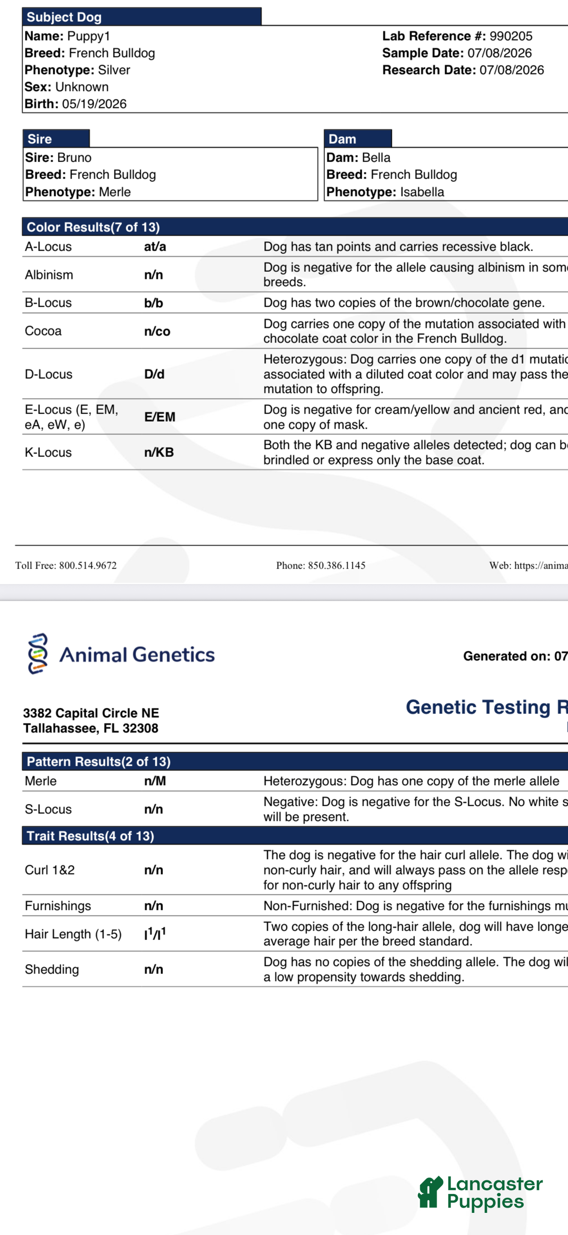The height and width of the screenshot is (1235, 568).
Task: Click the Lab Reference # 990205 field
Action: (457, 36)
